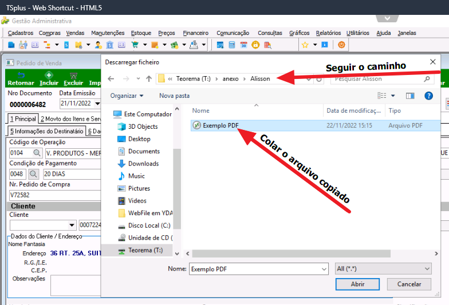Screen dimensions: 449x305
Task: Switch to '5 Informações do Destinatário' tab
Action: point(47,132)
